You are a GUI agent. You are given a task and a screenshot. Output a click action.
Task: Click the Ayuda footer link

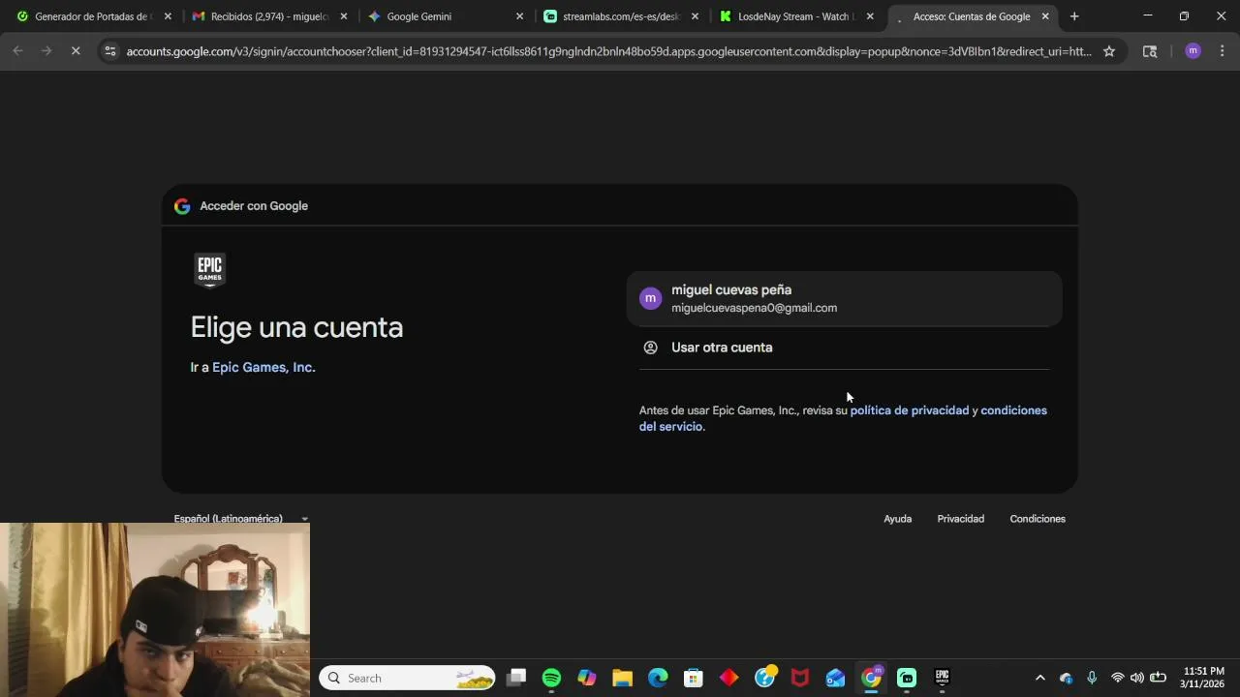tap(897, 519)
